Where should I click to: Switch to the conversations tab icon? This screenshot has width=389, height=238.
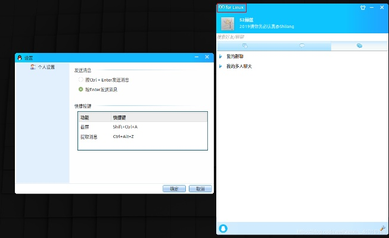point(302,46)
